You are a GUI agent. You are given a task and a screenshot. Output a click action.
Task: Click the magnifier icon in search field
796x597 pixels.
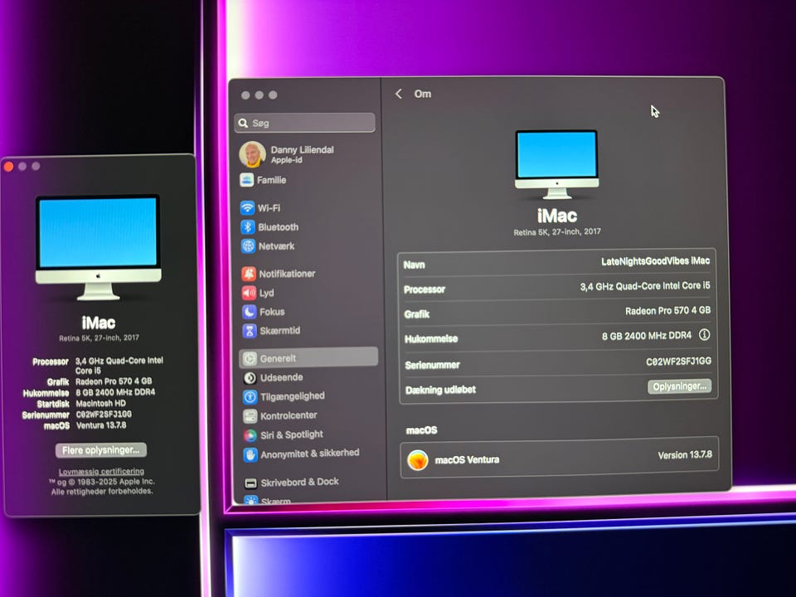coord(243,124)
